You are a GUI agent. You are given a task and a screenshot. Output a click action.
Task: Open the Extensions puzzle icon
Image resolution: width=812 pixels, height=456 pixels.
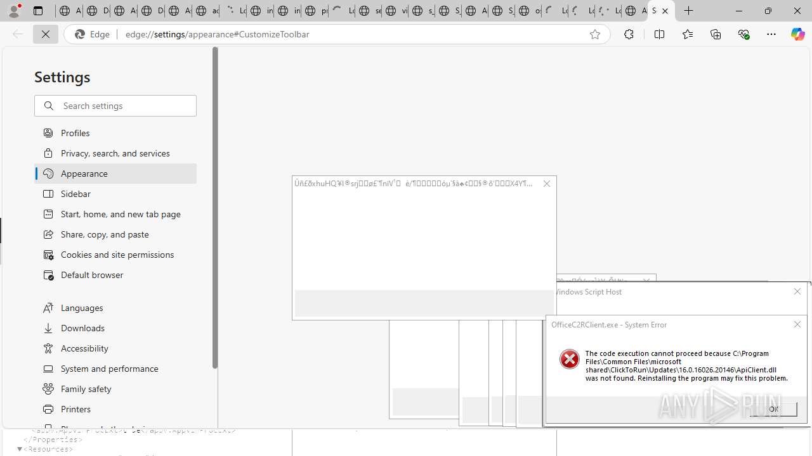tap(629, 34)
